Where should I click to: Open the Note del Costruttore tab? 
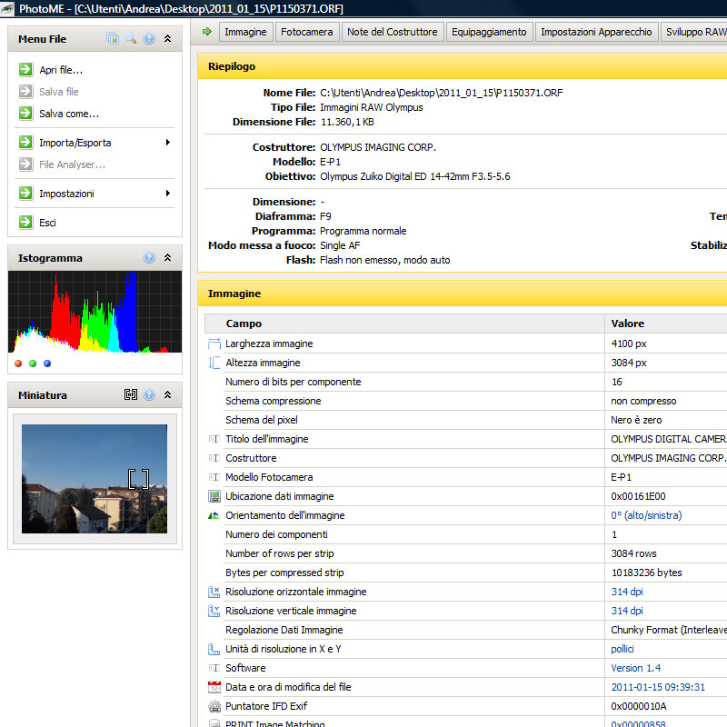click(393, 32)
